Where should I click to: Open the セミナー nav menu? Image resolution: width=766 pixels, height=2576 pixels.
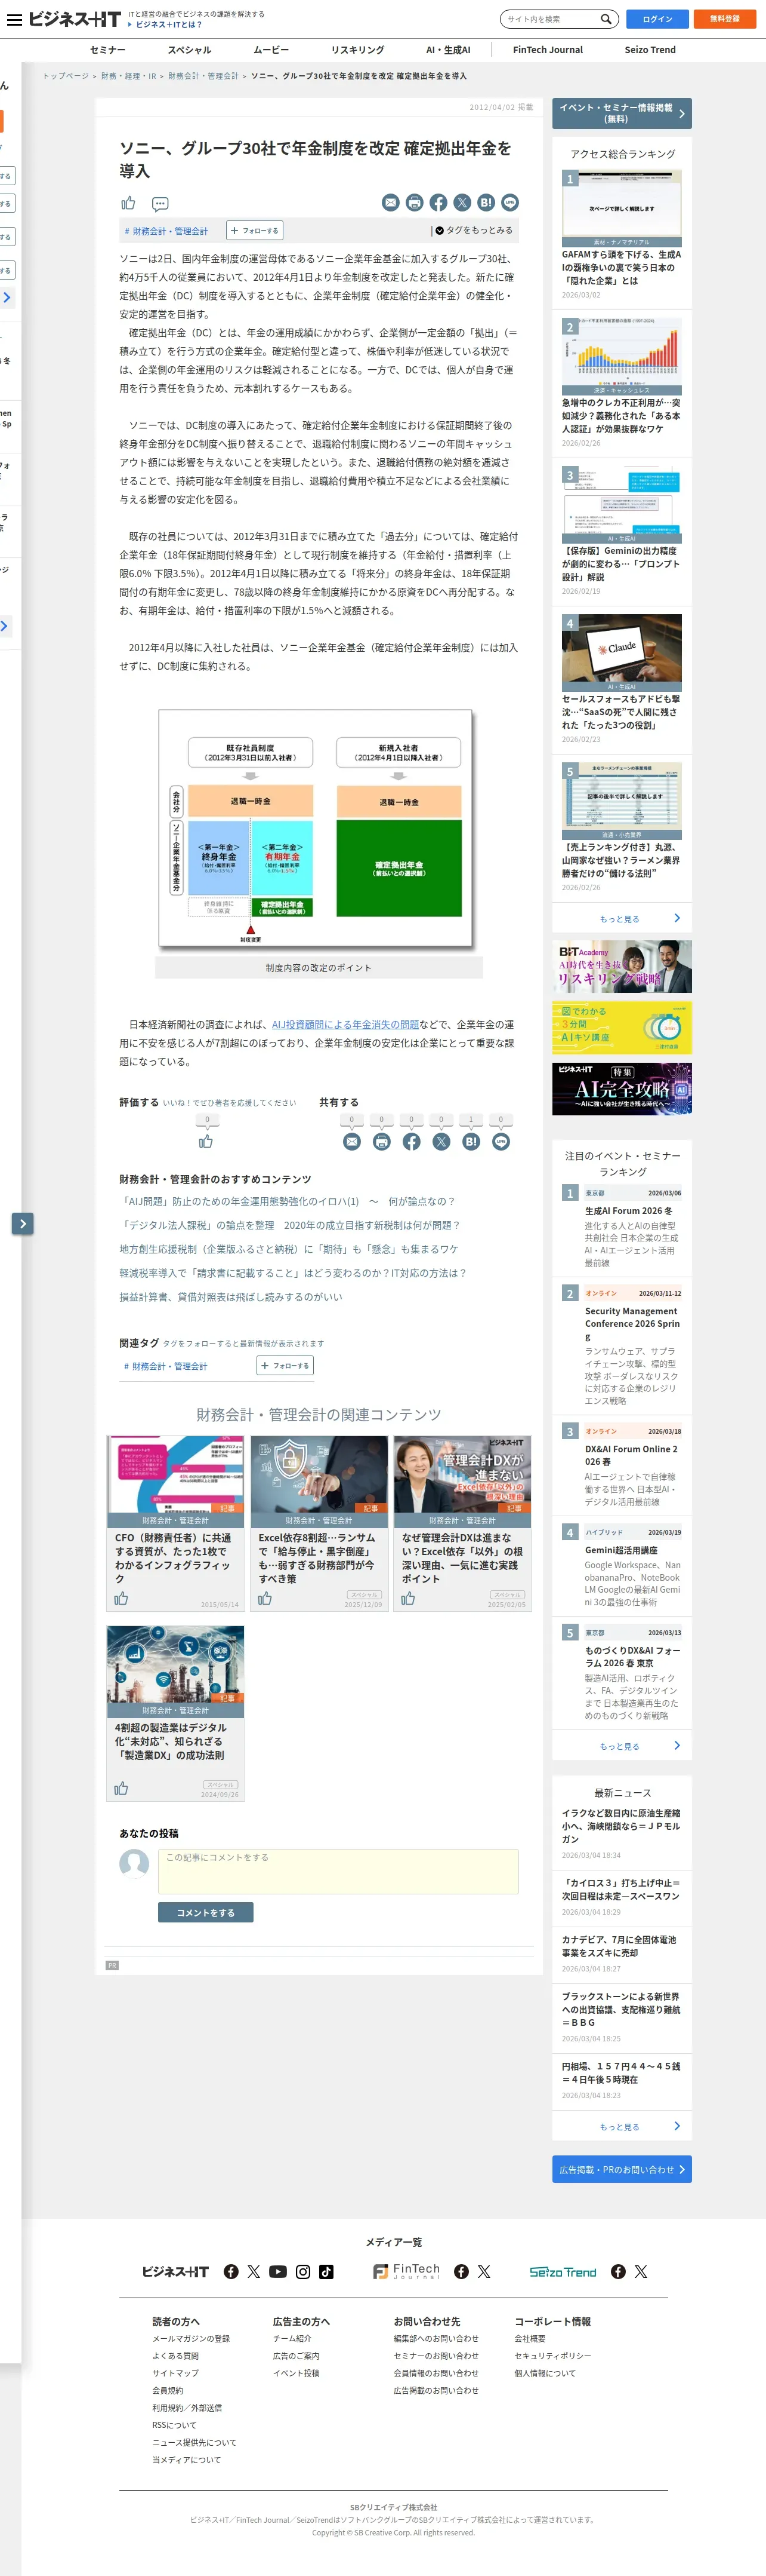pos(108,49)
